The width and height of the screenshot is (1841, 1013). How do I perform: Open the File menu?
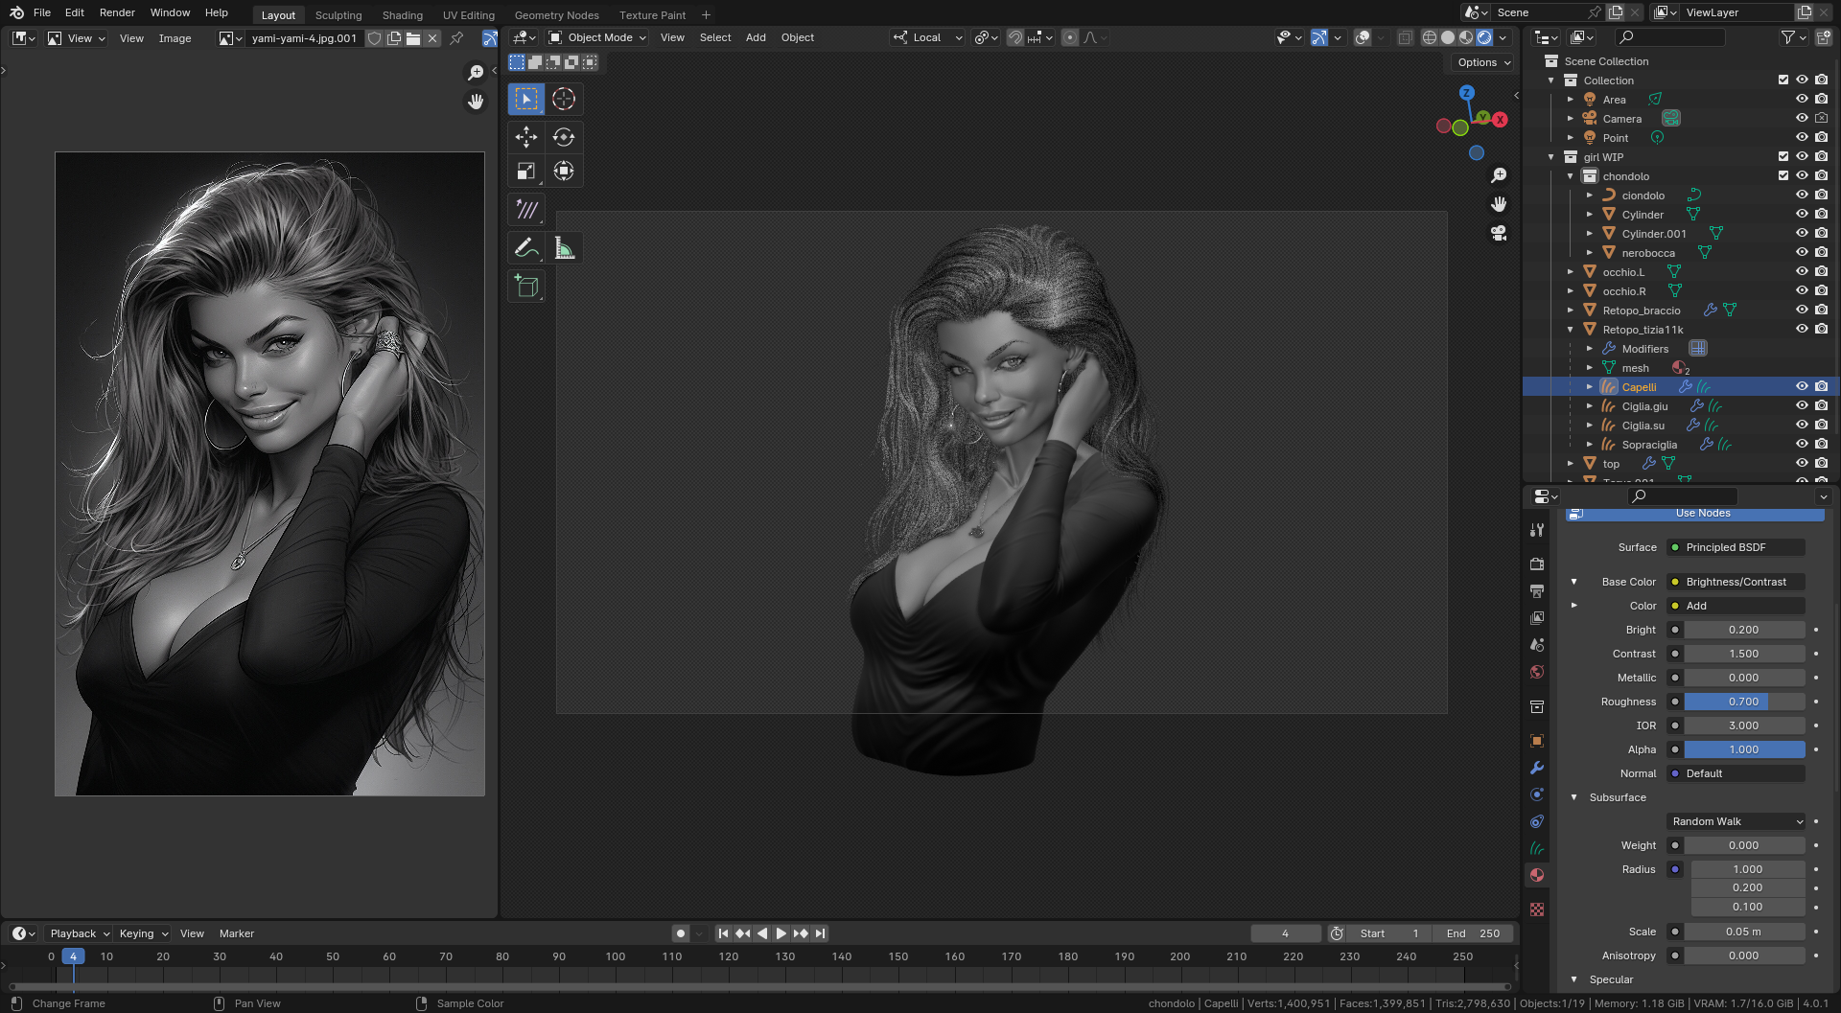click(x=42, y=12)
